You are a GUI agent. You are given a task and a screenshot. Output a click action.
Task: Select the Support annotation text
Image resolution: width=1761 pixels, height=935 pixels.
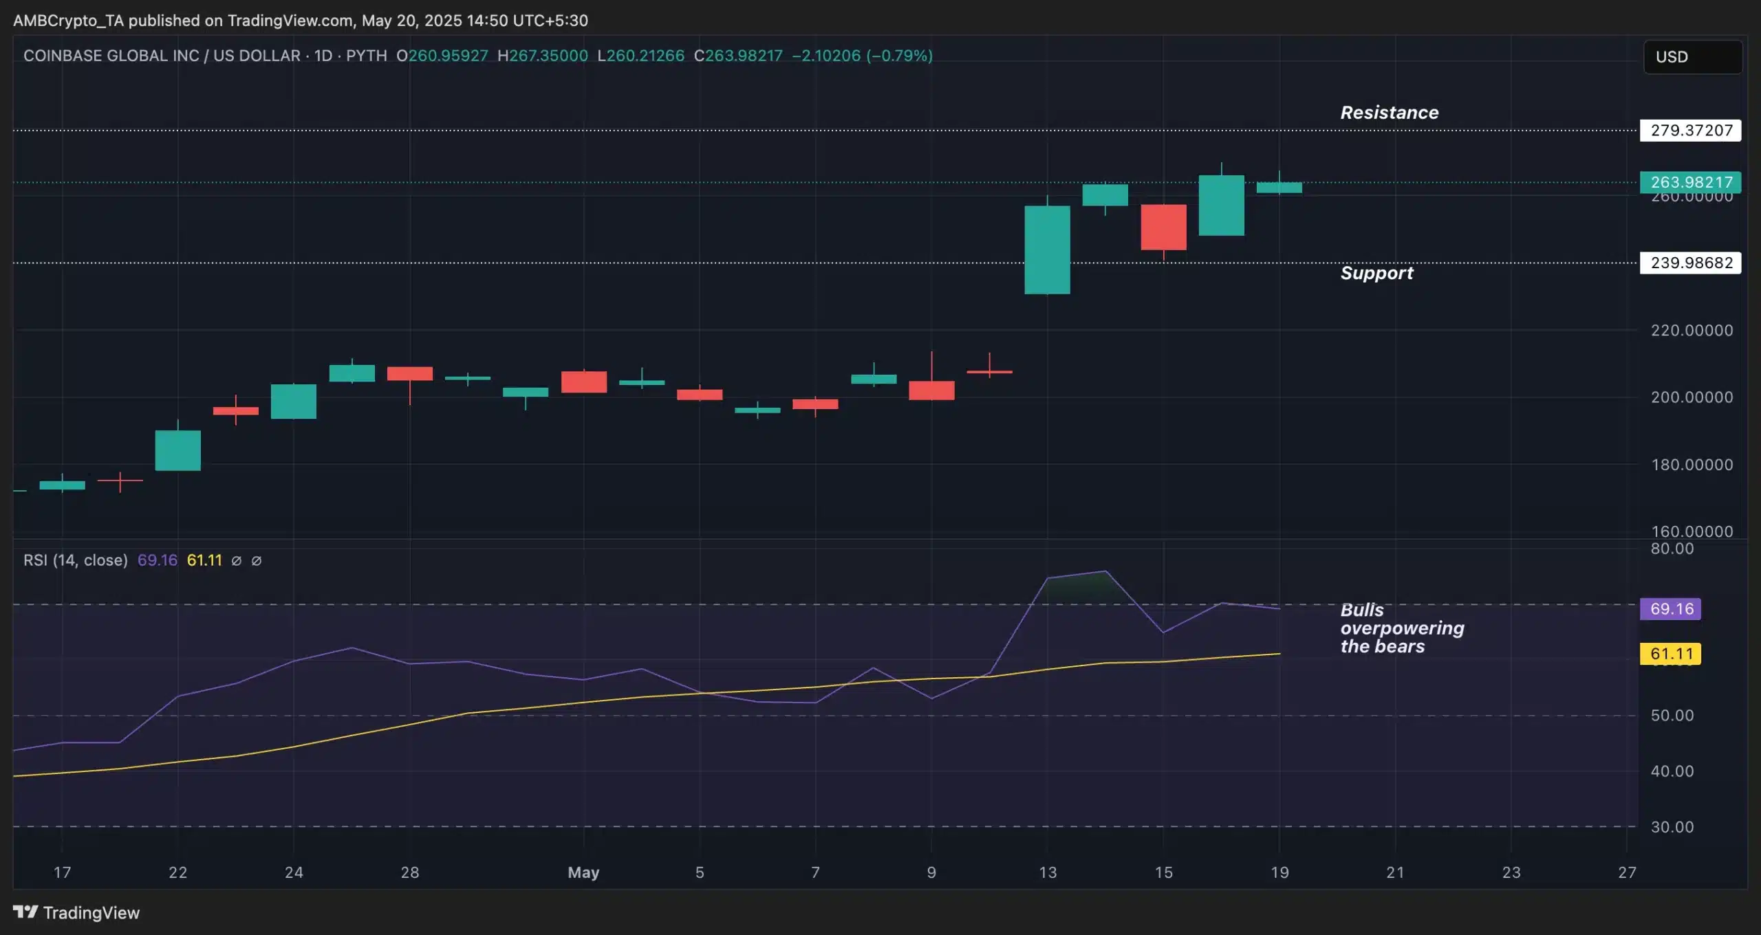(x=1376, y=273)
